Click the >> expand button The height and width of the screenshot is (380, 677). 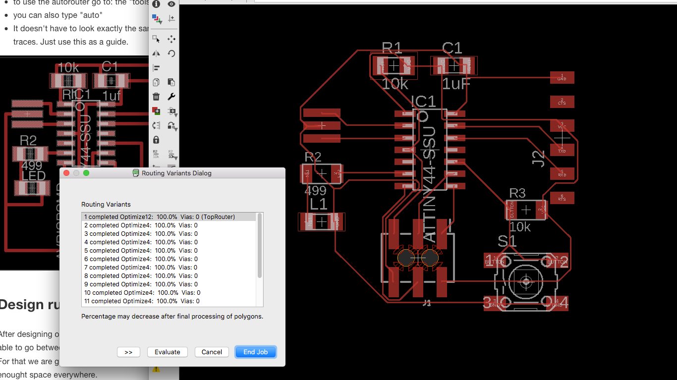(x=128, y=352)
